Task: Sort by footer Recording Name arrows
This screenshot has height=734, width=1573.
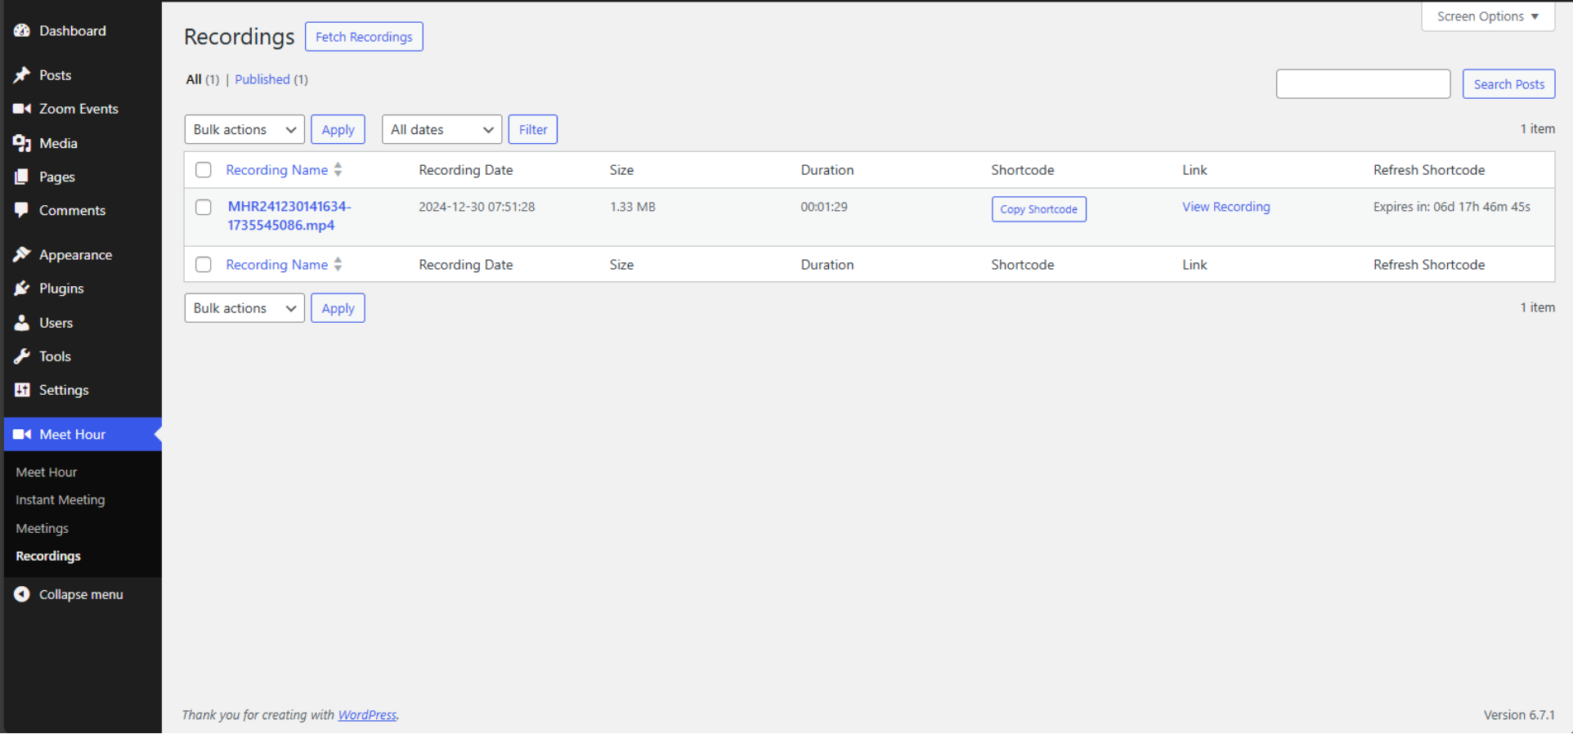Action: tap(338, 265)
